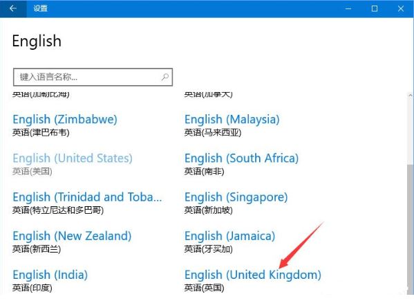Pick English (Trinidad and Tobago)
The image size is (414, 301).
87,197
